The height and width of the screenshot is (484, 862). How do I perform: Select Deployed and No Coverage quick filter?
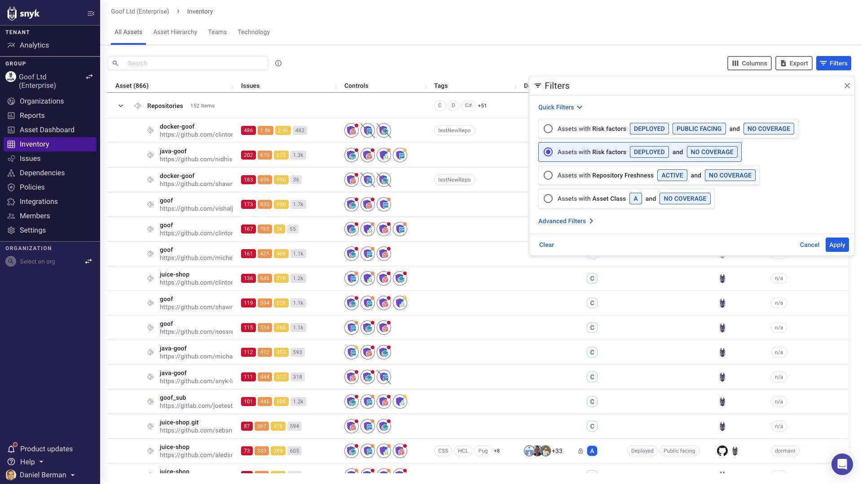coord(640,152)
